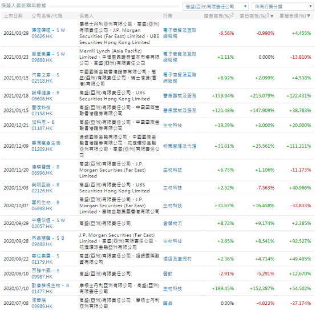This screenshot has height=310, width=316.
Task: Open 生物科技 industry link in 01477.HK row
Action: (x=172, y=288)
